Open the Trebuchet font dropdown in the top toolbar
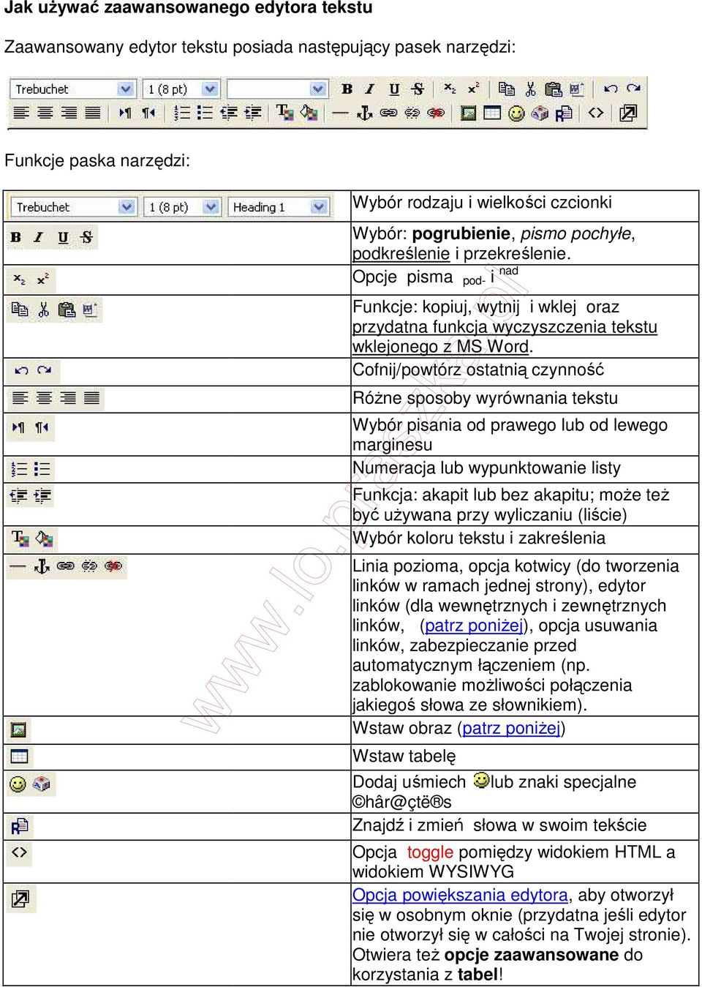The height and width of the screenshot is (987, 702). 73,89
